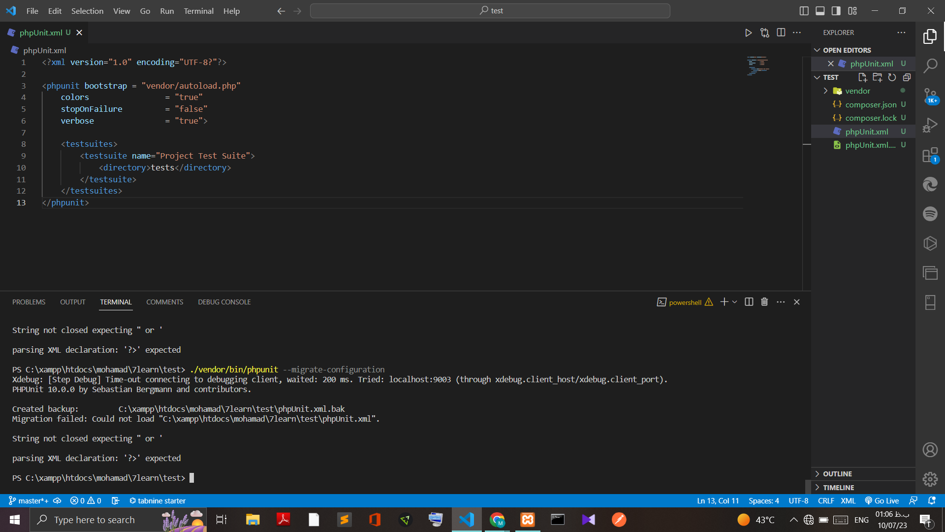Viewport: 945px width, 532px height.
Task: Split the editor to the right
Action: pos(781,33)
